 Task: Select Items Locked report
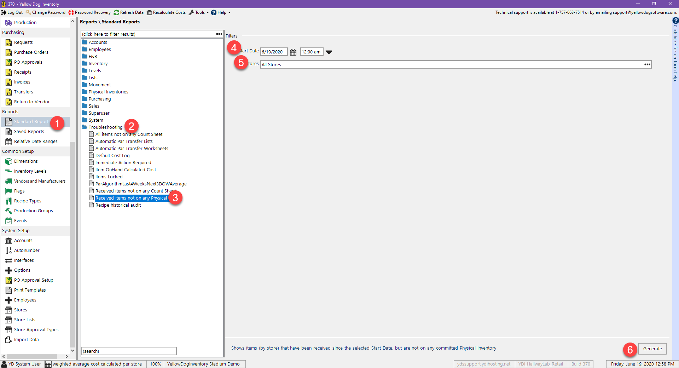click(x=109, y=177)
